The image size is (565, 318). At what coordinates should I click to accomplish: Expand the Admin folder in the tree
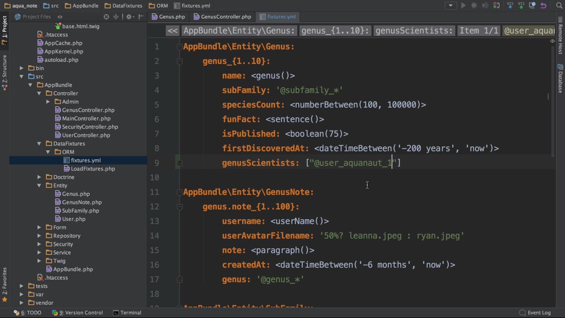coord(48,102)
